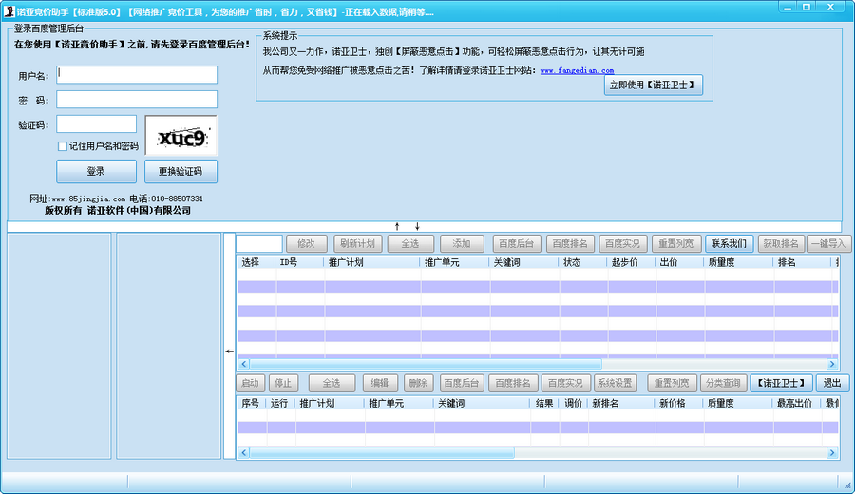This screenshot has height=494, width=855.
Task: Open the www.fangedian.com link
Action: (577, 70)
